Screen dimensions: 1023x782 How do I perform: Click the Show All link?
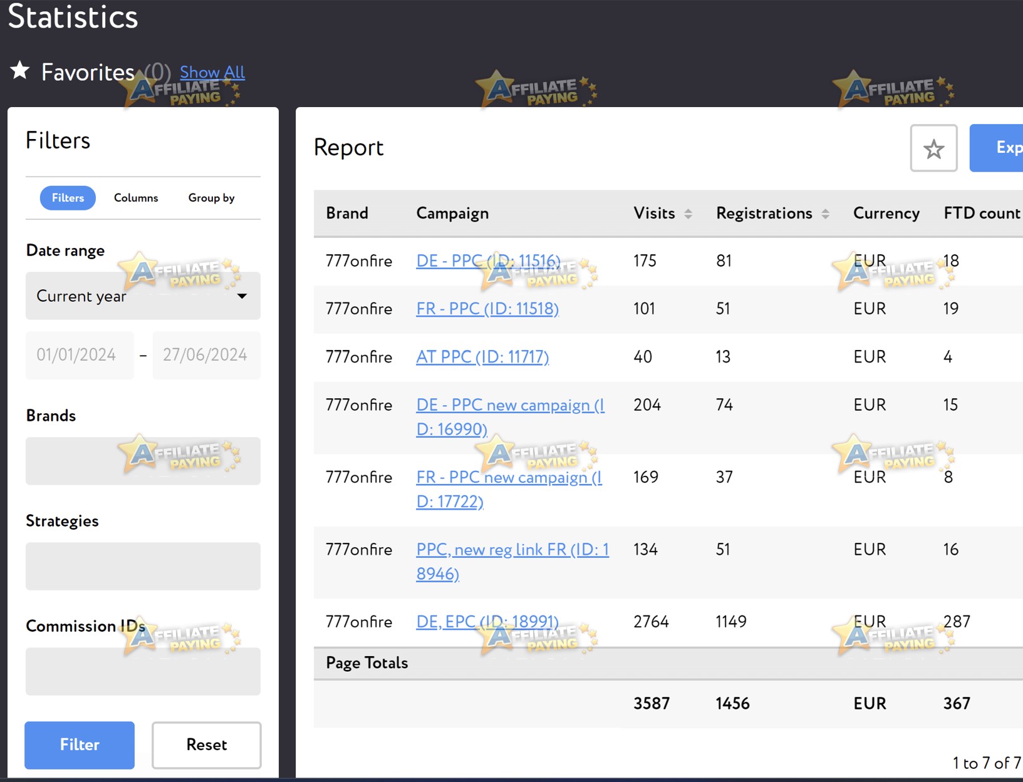[x=212, y=72]
